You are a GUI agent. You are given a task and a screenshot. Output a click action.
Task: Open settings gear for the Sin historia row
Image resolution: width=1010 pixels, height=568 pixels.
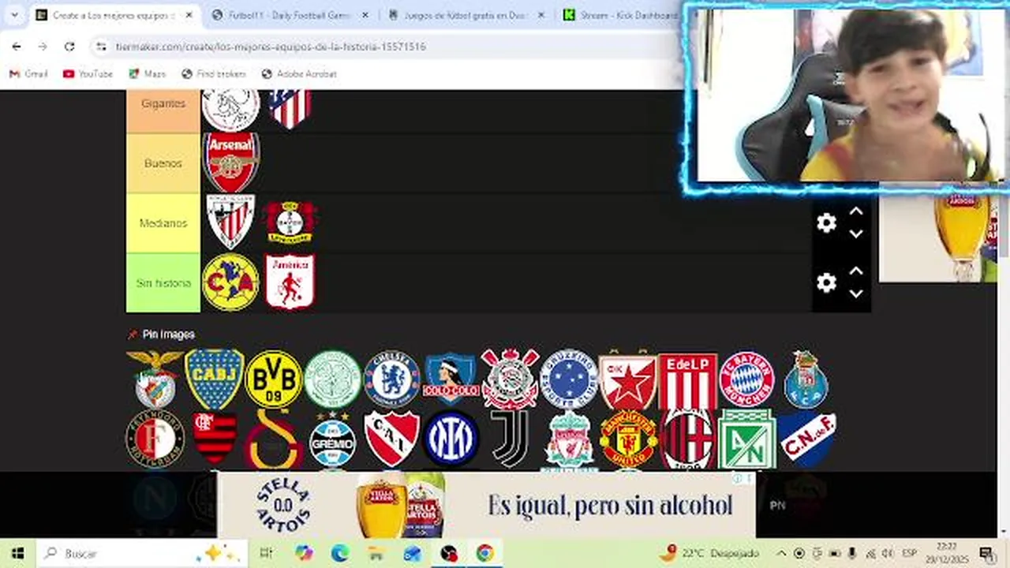(x=826, y=282)
